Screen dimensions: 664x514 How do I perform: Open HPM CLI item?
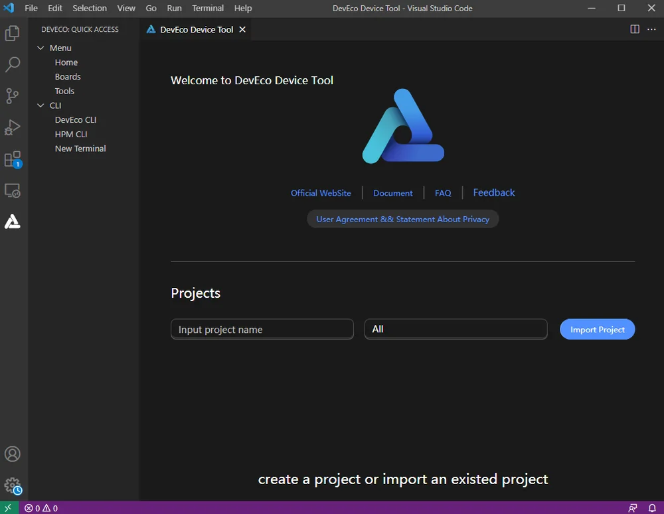pos(71,135)
